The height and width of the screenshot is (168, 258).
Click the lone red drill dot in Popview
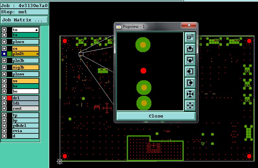click(x=143, y=71)
